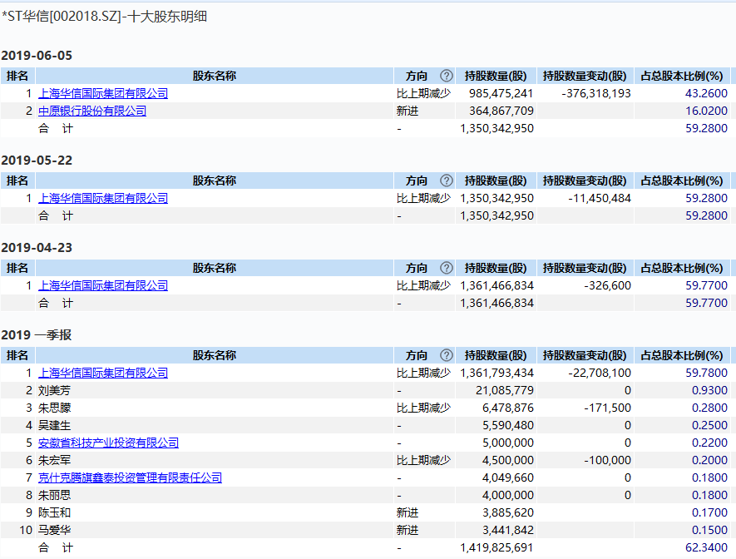
Task: Open 上海华信国际集团有限公司 link in 2019 一季报 table
Action: point(103,373)
